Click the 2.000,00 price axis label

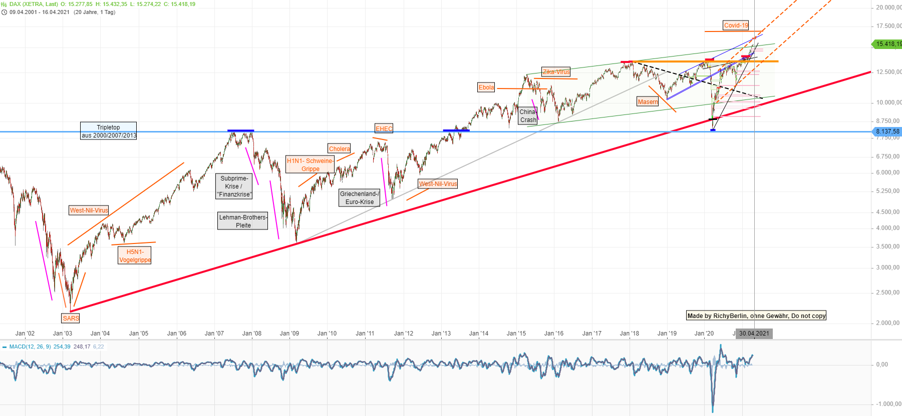pos(888,323)
